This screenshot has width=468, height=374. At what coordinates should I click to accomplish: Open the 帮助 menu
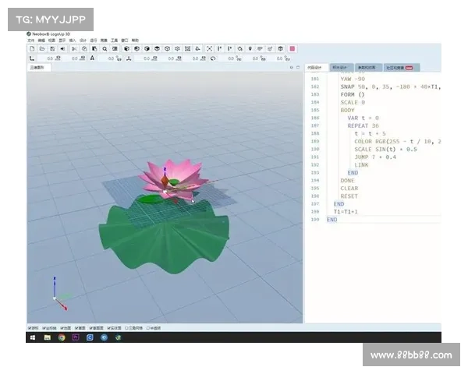tap(135, 41)
